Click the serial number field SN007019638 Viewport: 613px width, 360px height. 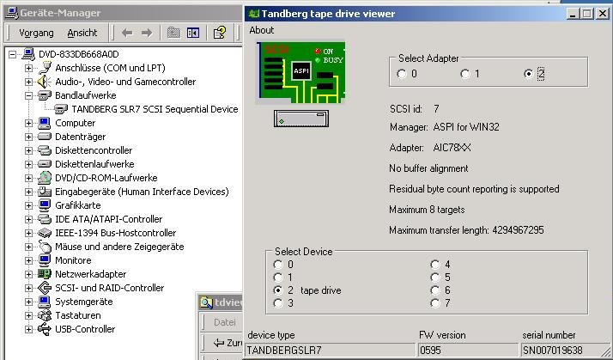click(x=566, y=350)
